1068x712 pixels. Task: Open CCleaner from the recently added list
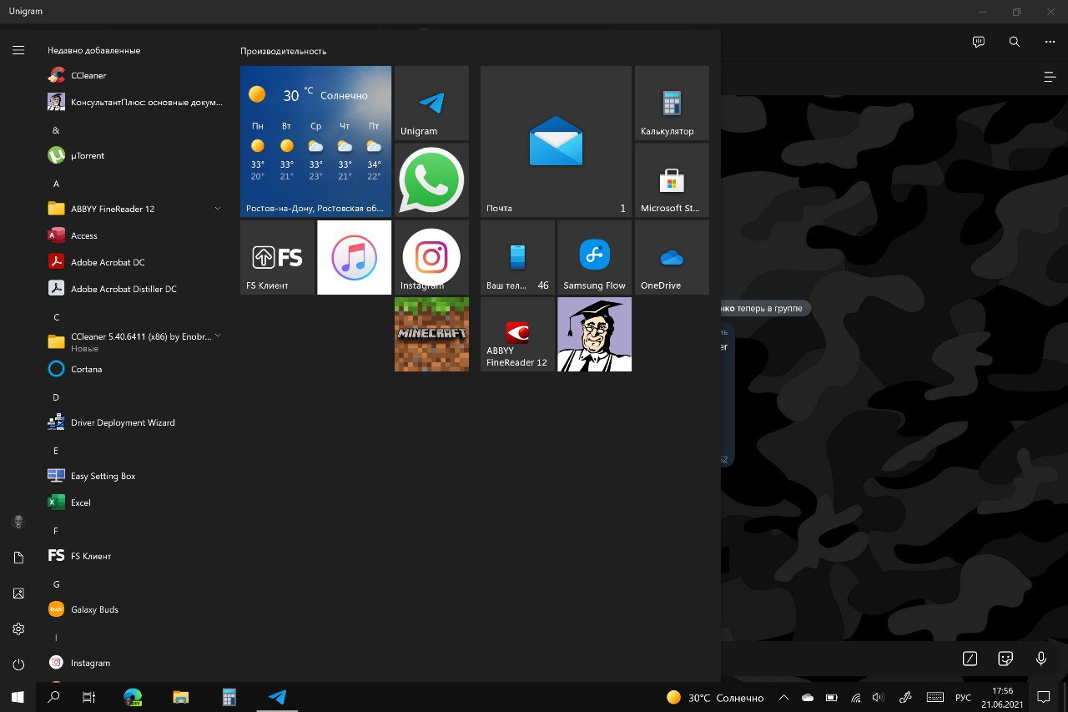coord(133,75)
